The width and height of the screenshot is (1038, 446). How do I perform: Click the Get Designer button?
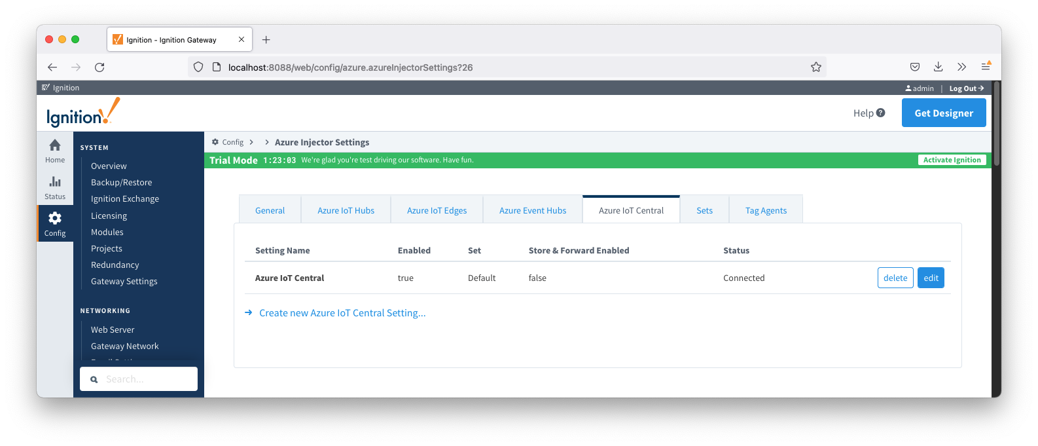coord(943,113)
